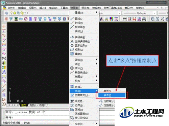Viewport: 169px width, 126px height.
Task: Open the 格式(O) menu
Action: coord(53,8)
